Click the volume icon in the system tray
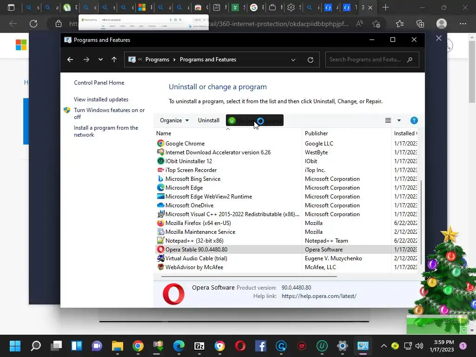Image resolution: width=476 pixels, height=357 pixels. (x=419, y=346)
